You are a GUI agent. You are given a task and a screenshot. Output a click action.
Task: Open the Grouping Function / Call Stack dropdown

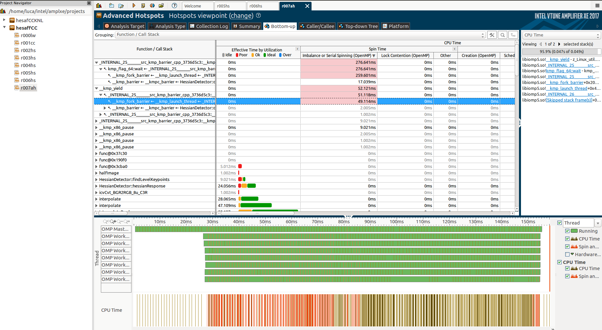pos(300,35)
